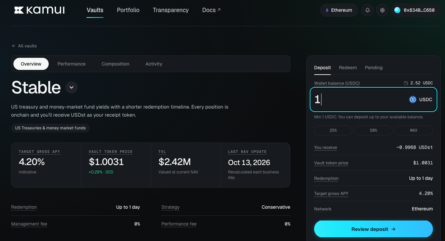Click the Target gross APY deposit label
445x241 pixels.
click(x=331, y=193)
